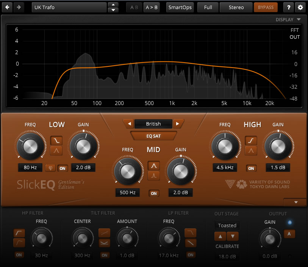Click the low FREQ knob
This screenshot has width=308, height=267.
click(x=30, y=146)
